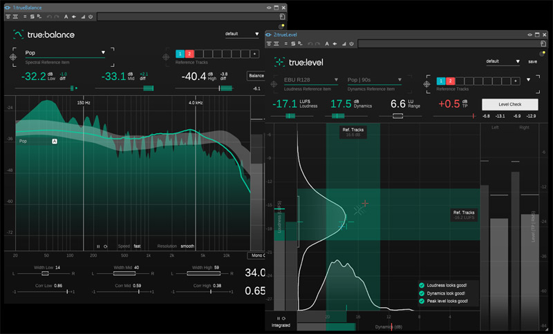The width and height of the screenshot is (553, 334).
Task: Toggle reference track 2 in trueBalance
Action: pos(189,53)
